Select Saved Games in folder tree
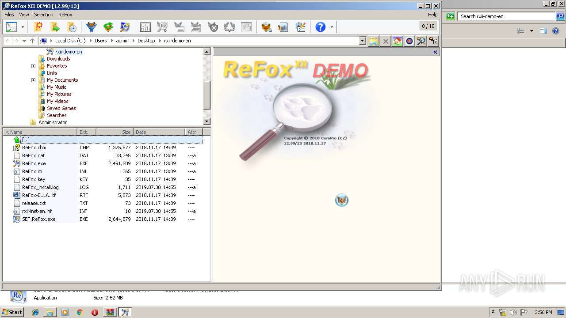This screenshot has height=318, width=566. [61, 108]
